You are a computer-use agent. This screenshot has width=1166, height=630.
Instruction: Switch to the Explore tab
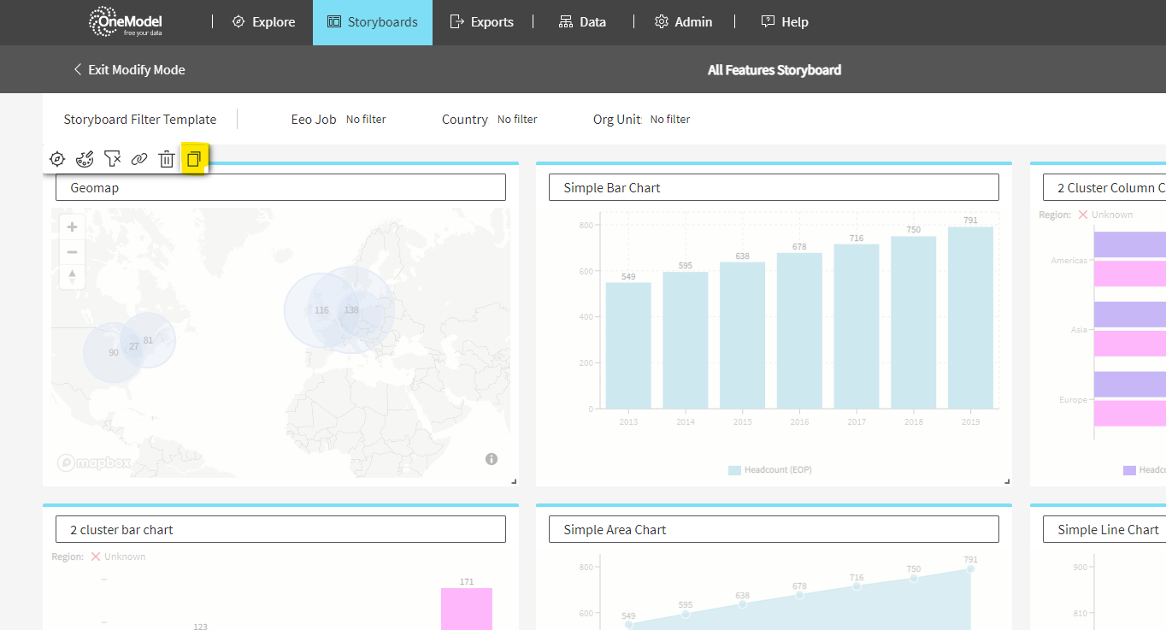click(x=263, y=22)
